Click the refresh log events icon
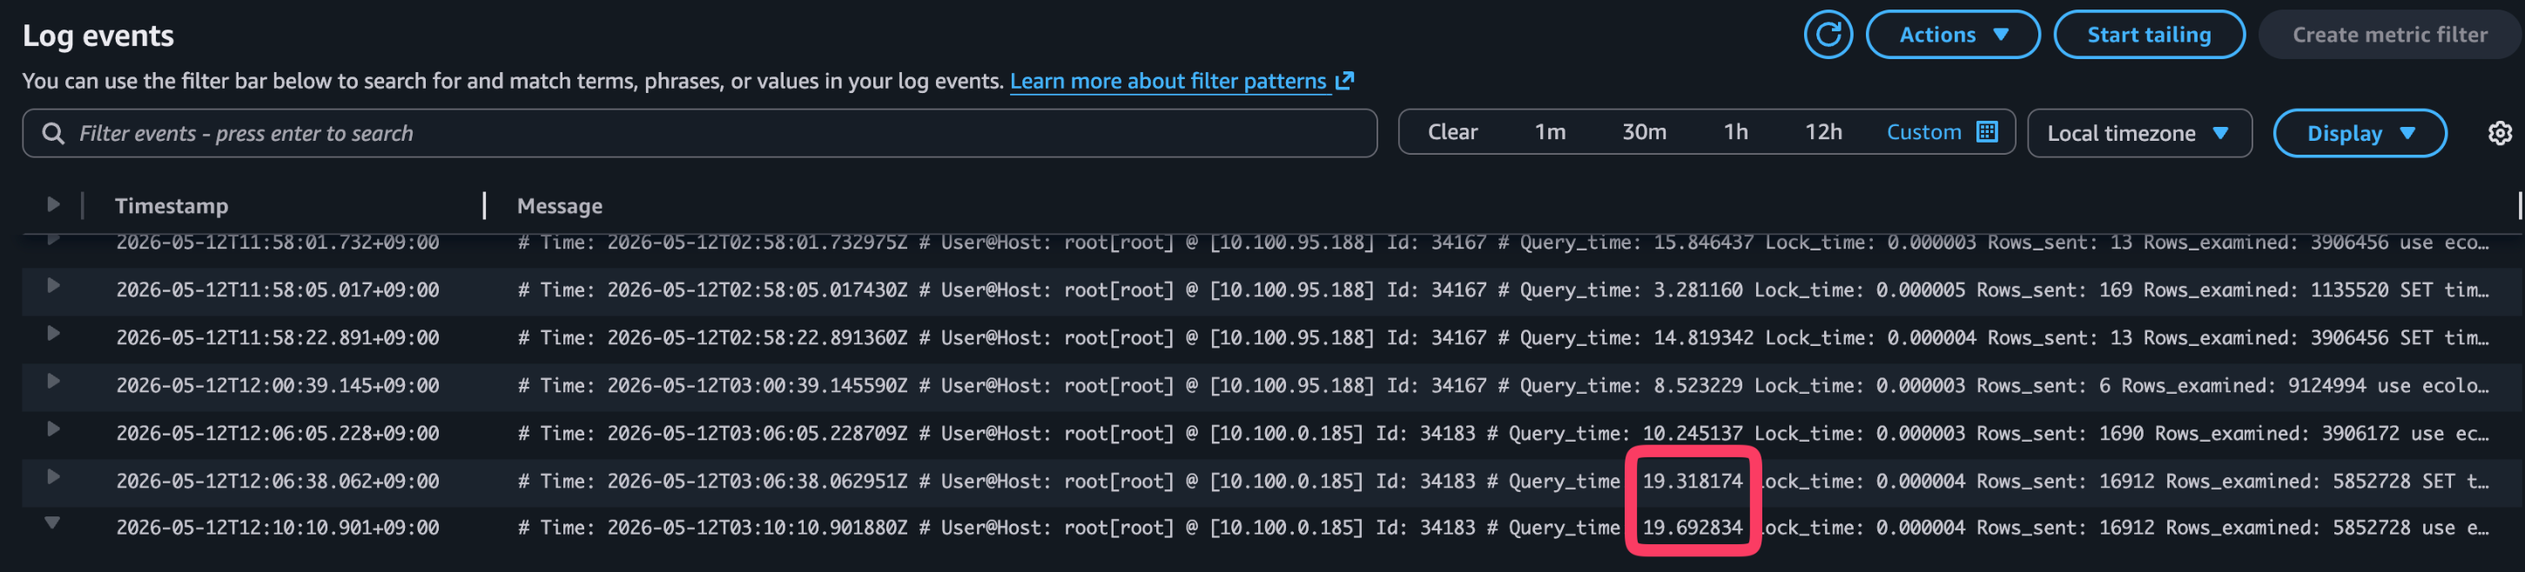Image resolution: width=2525 pixels, height=572 pixels. (x=1828, y=34)
